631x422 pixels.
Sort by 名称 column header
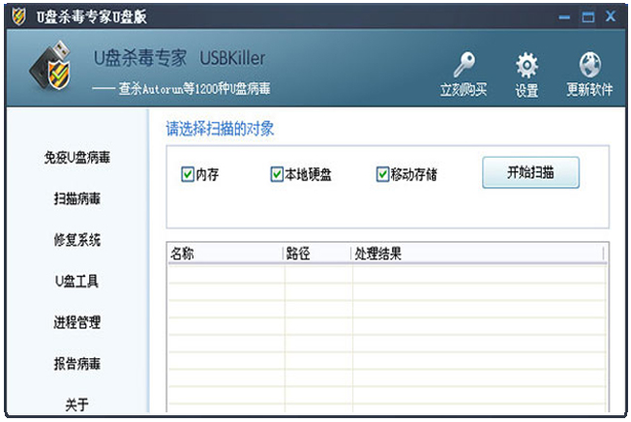click(x=225, y=254)
